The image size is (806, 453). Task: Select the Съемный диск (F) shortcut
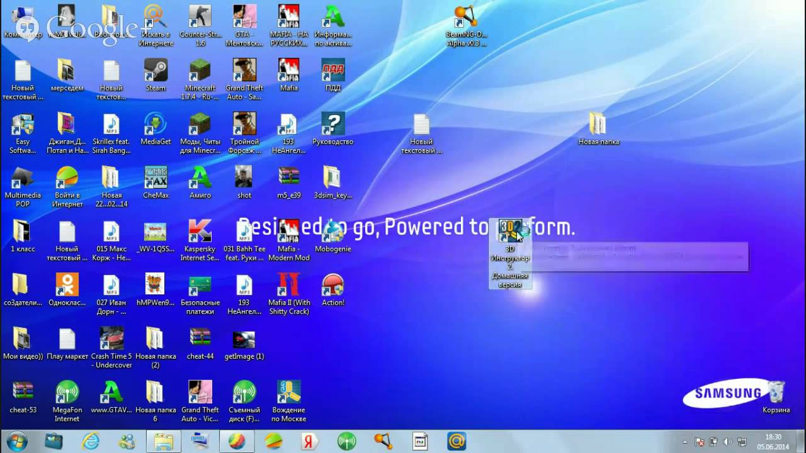coord(244,401)
